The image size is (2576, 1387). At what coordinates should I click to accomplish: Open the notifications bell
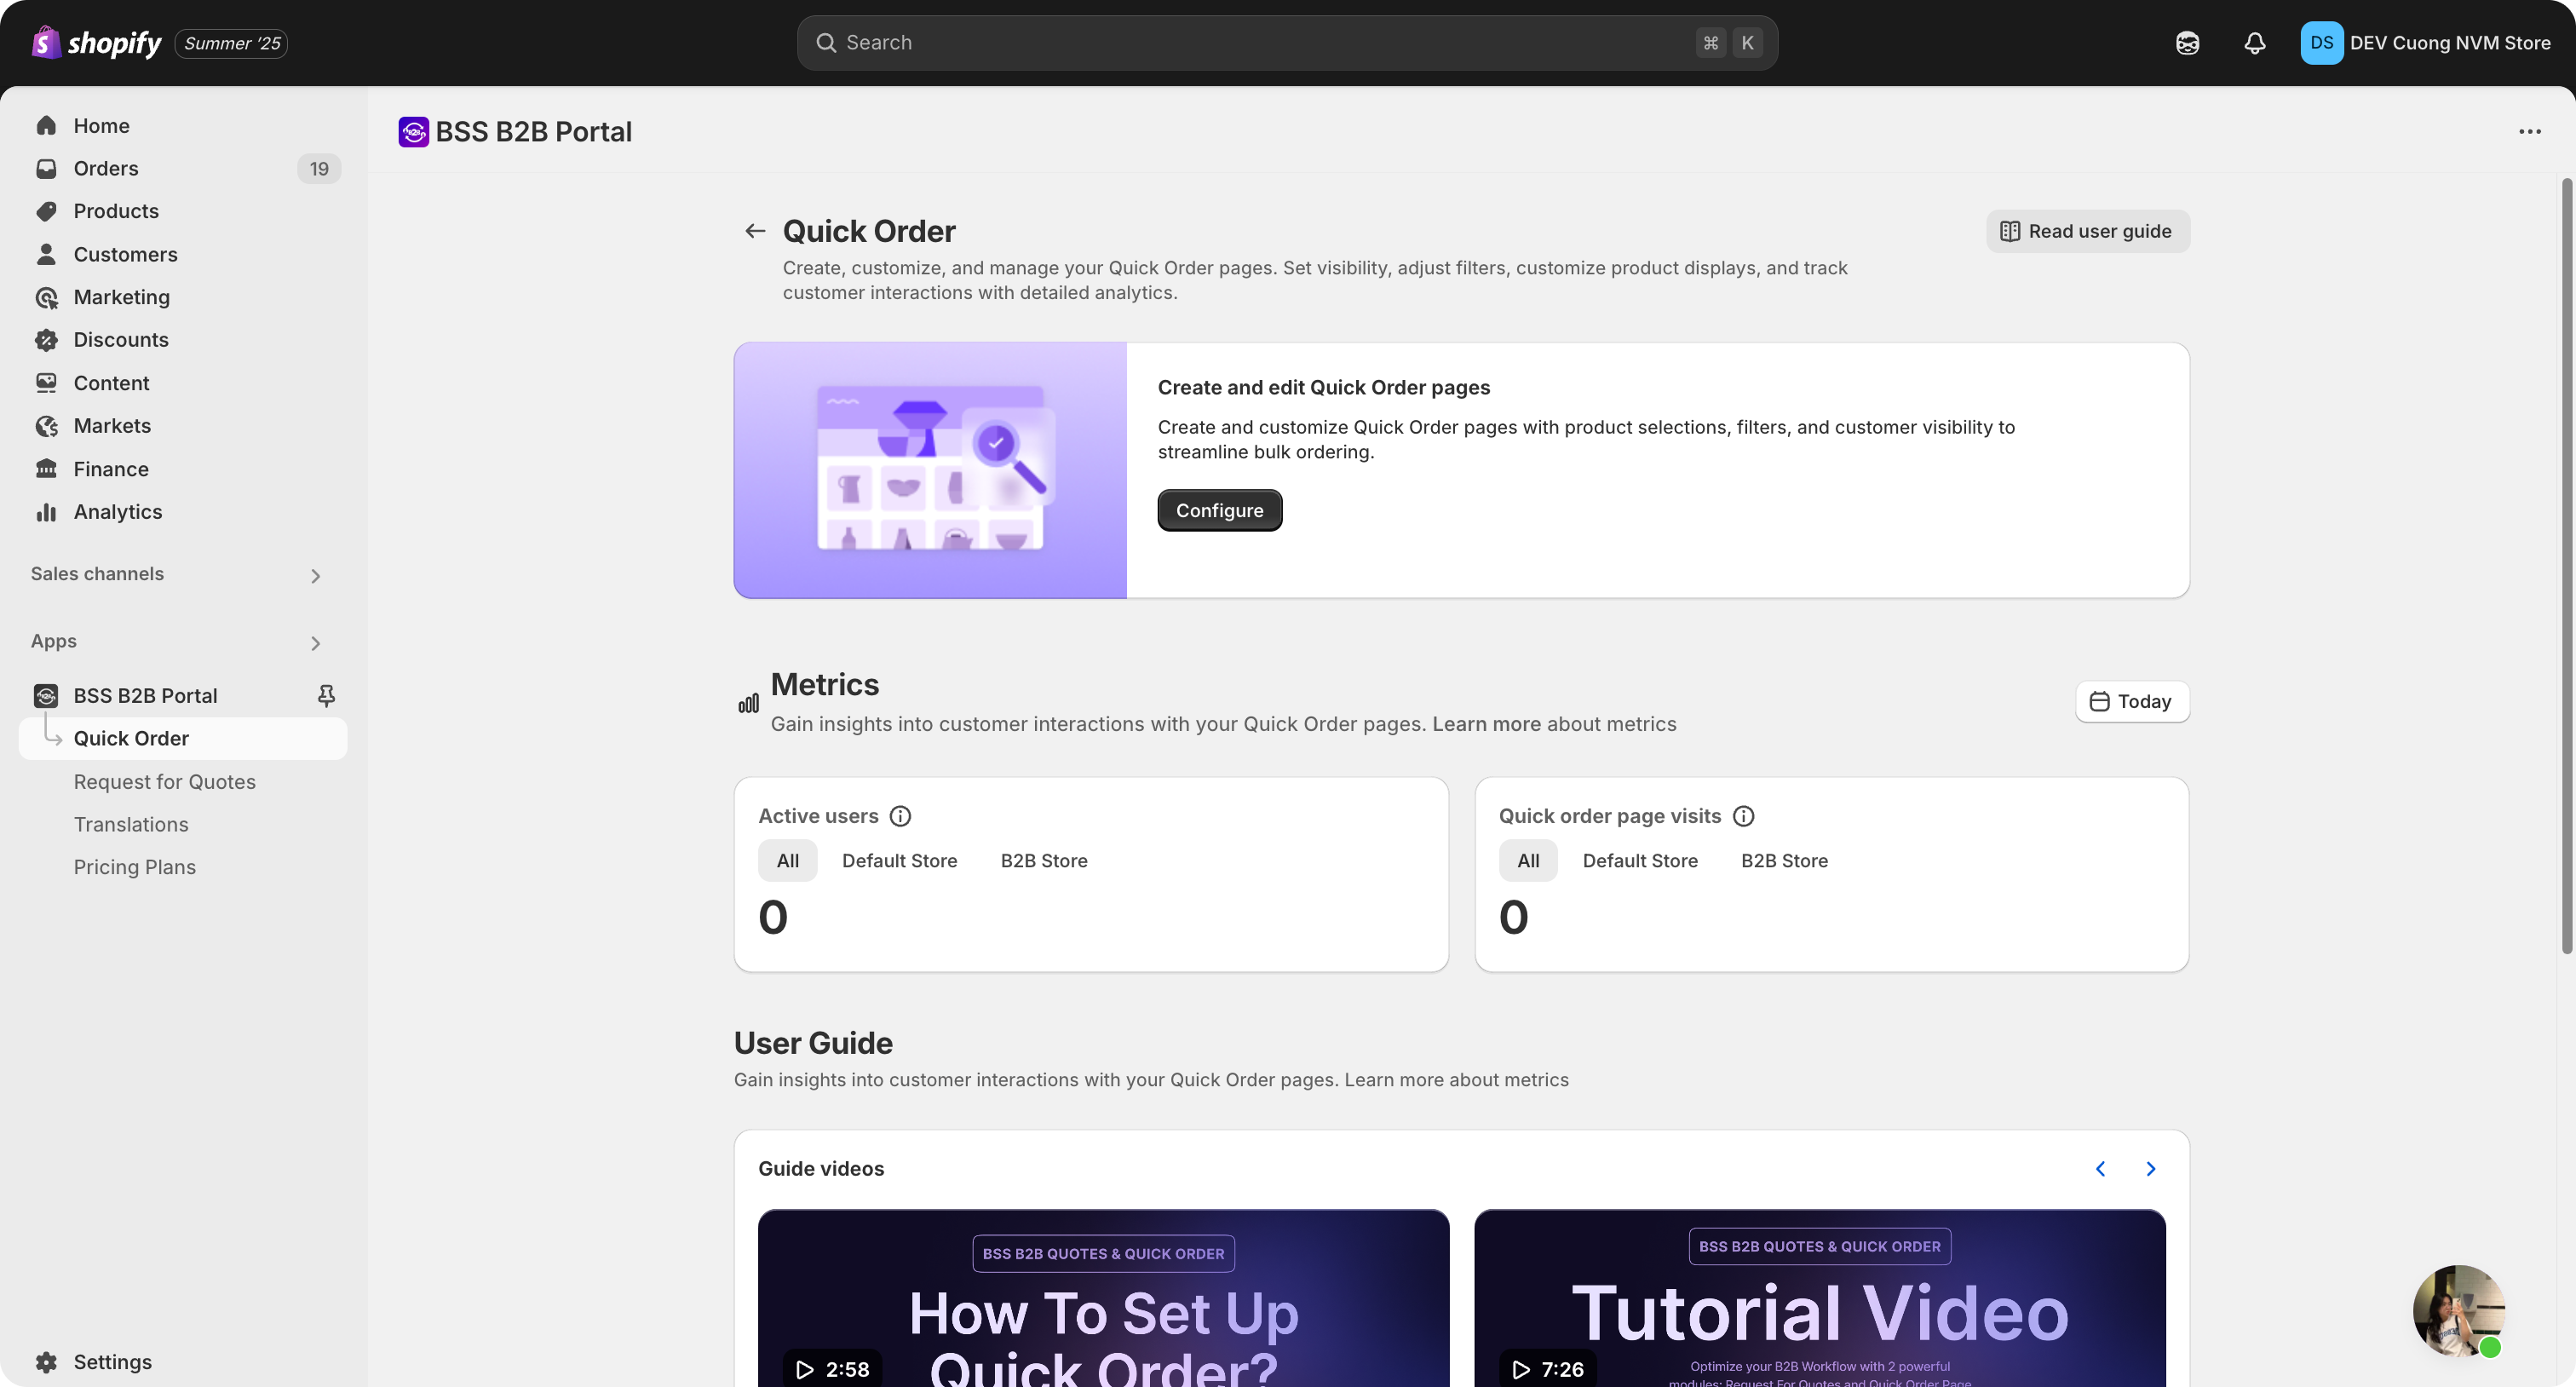click(x=2254, y=43)
